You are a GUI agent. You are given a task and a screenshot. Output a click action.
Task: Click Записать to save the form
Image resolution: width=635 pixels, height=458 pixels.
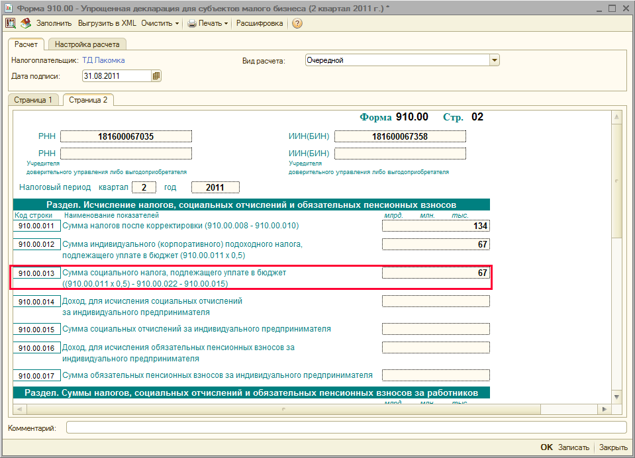[x=573, y=447]
